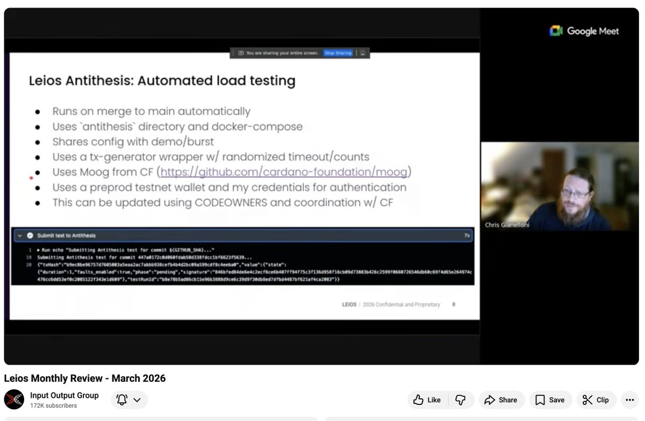Click the Input Output Group channel avatar

(14, 399)
